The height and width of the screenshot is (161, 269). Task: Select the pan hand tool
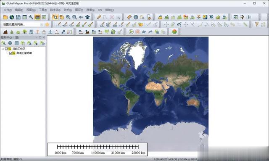tap(62, 17)
